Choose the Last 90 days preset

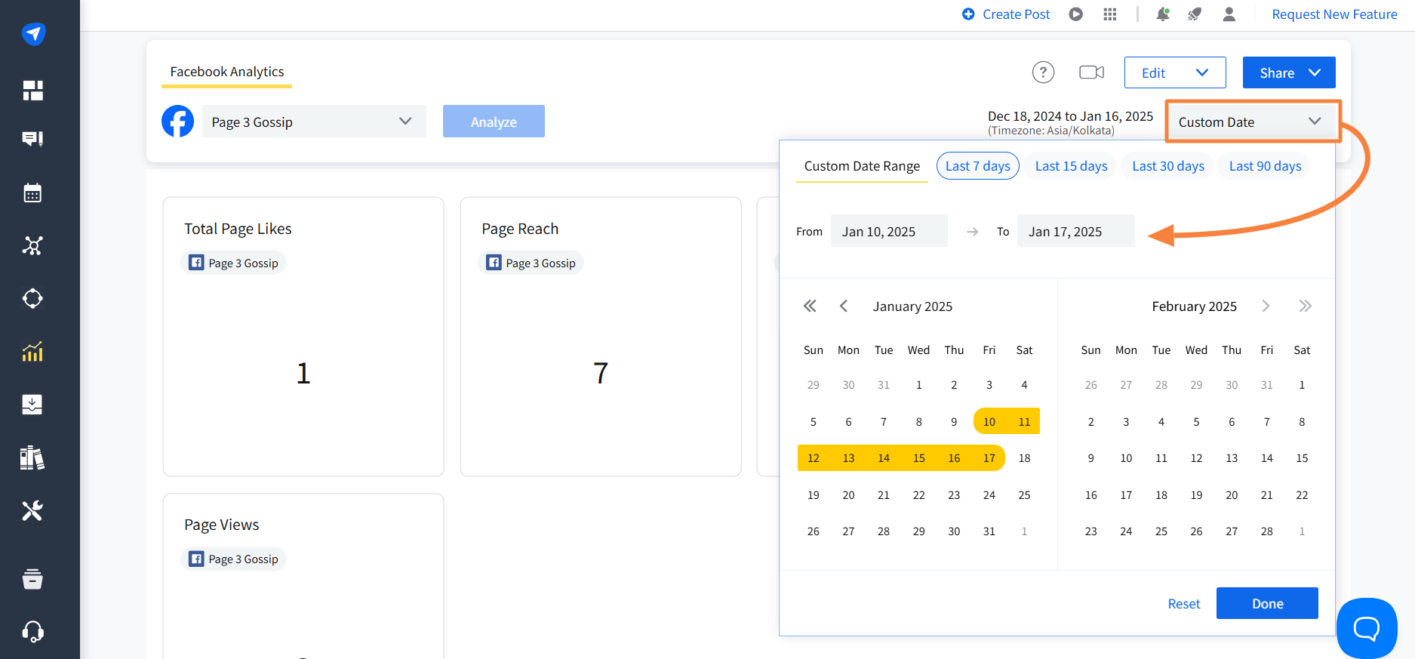(x=1265, y=166)
